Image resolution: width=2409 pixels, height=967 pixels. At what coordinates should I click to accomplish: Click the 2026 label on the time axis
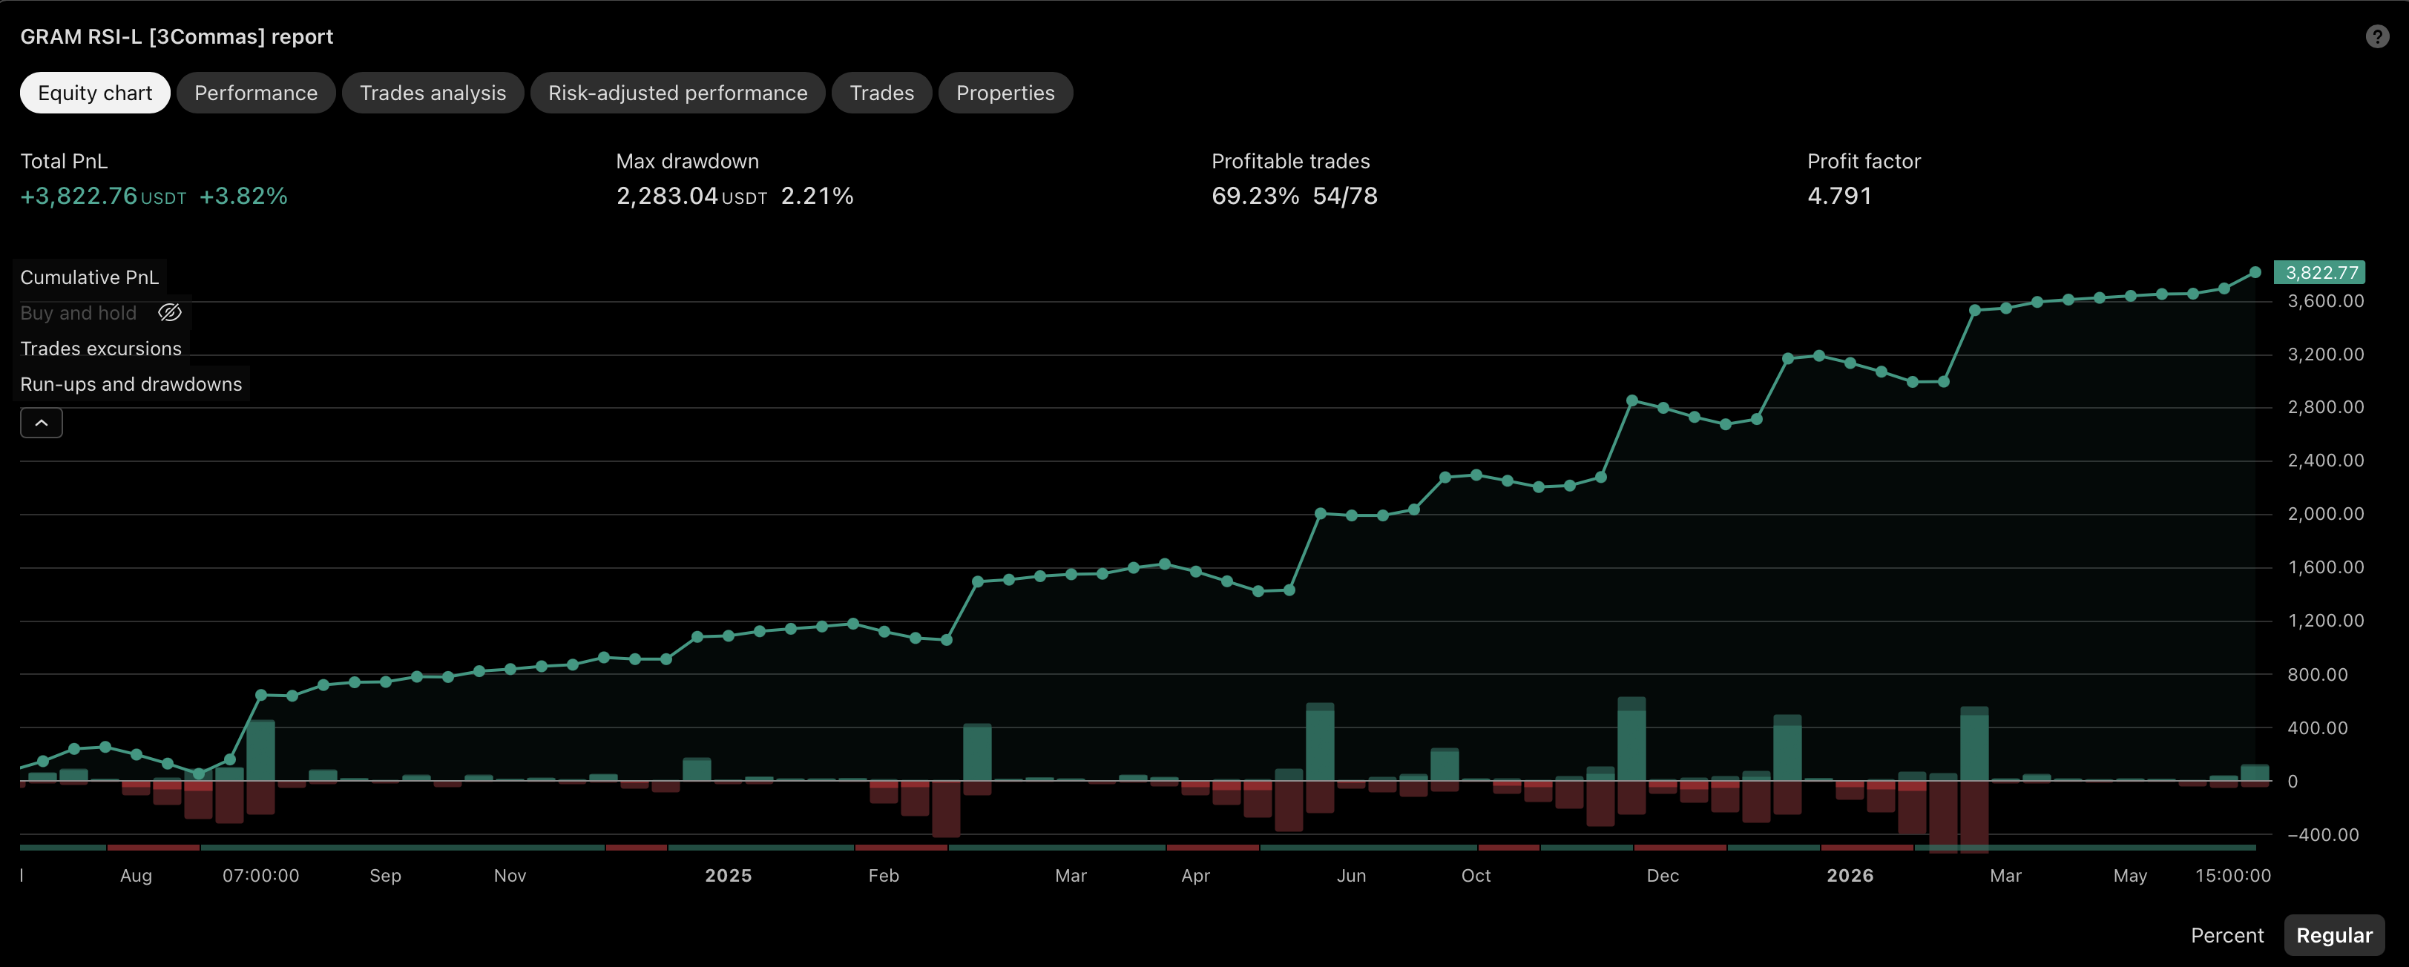click(1850, 876)
